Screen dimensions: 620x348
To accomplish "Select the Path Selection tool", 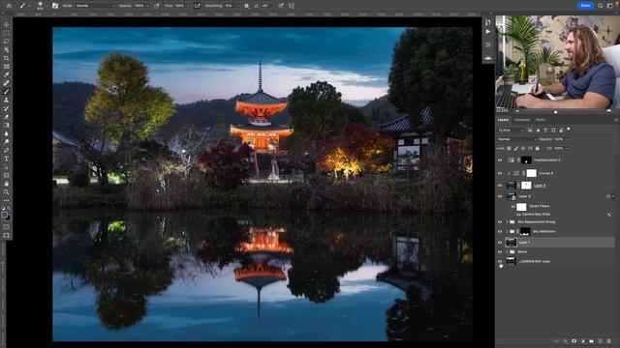I will click(7, 167).
